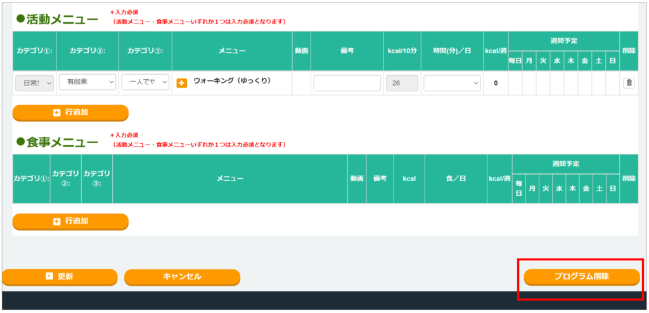Click the 備考 text field in walking row
Viewport: 649px width, 313px height.
point(347,83)
